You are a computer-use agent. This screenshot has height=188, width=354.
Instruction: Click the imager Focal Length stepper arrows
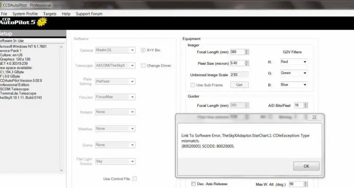pos(246,52)
